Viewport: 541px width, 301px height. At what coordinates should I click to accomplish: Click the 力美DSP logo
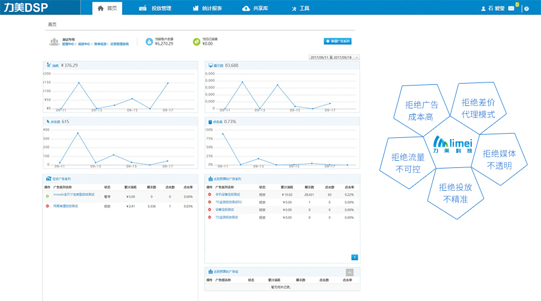point(26,7)
